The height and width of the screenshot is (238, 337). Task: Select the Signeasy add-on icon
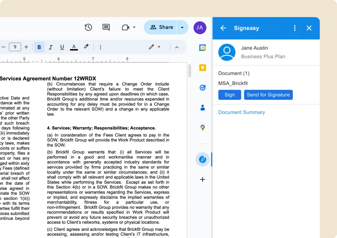[202, 159]
